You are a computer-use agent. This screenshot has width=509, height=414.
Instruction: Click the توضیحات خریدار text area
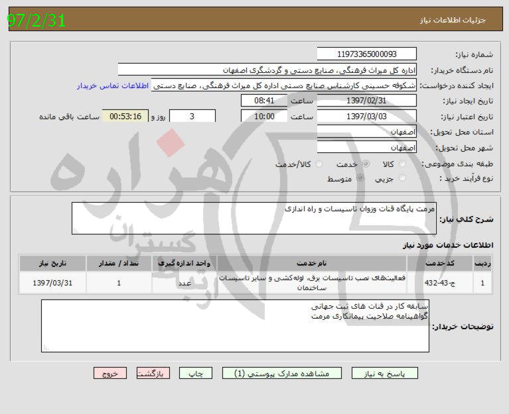[x=235, y=326]
